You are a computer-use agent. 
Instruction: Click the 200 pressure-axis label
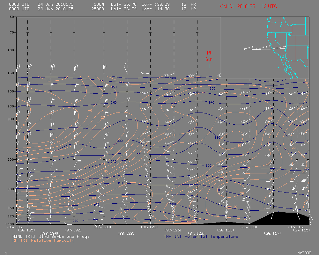pyautogui.click(x=11, y=91)
